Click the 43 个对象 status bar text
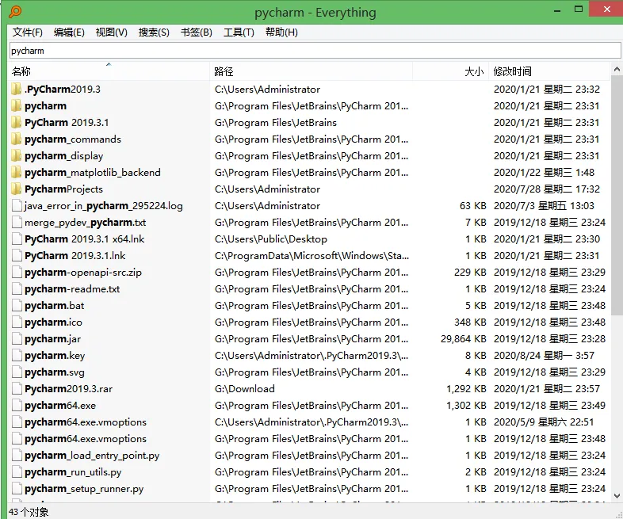623x519 pixels. coord(29,512)
